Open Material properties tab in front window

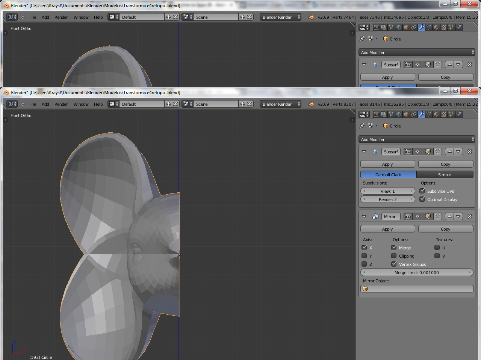point(436,114)
